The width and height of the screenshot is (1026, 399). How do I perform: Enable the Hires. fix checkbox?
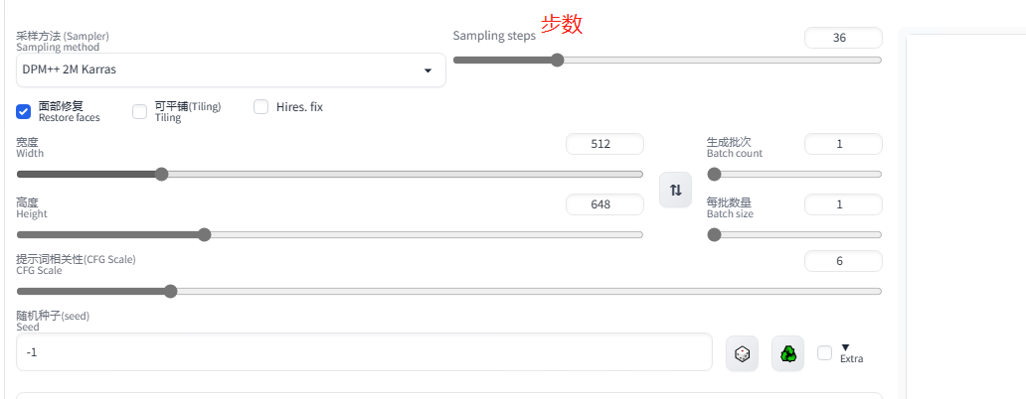tap(261, 106)
